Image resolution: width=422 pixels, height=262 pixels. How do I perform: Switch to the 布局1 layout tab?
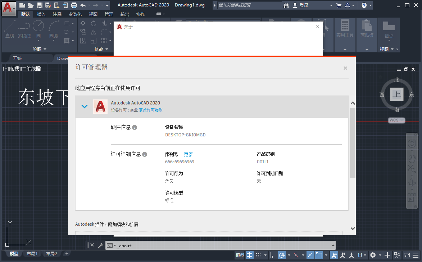[32, 253]
